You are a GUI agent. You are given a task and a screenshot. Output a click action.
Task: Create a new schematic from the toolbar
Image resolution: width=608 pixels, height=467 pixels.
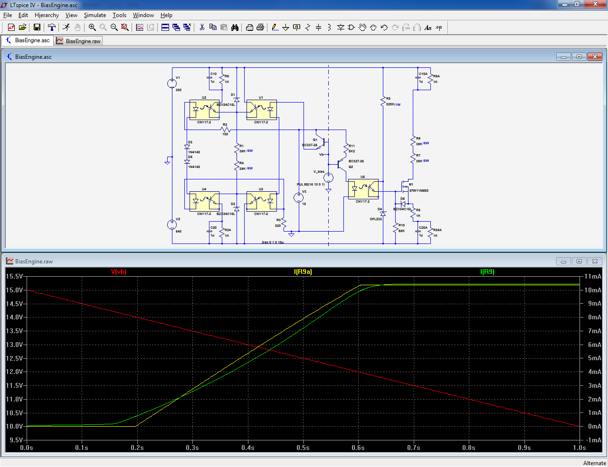11,28
